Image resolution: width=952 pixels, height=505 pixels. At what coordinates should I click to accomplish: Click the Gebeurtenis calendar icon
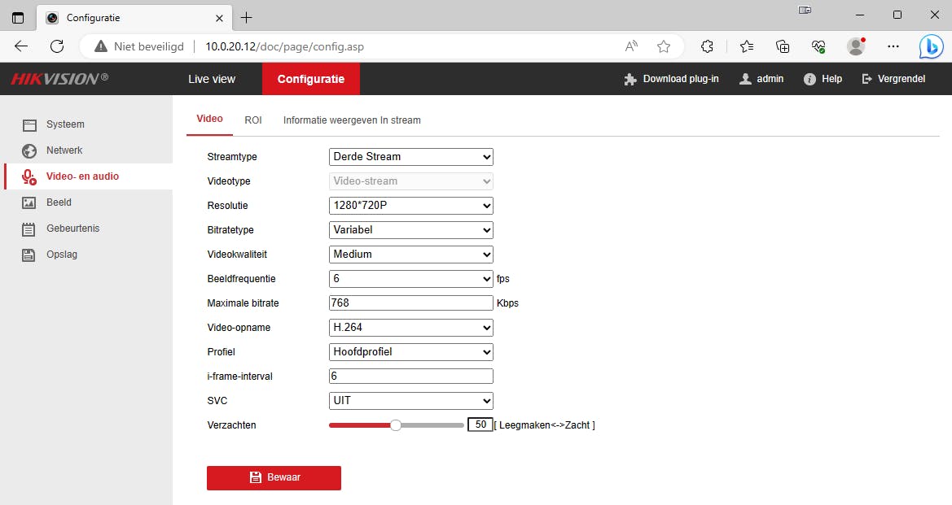29,229
